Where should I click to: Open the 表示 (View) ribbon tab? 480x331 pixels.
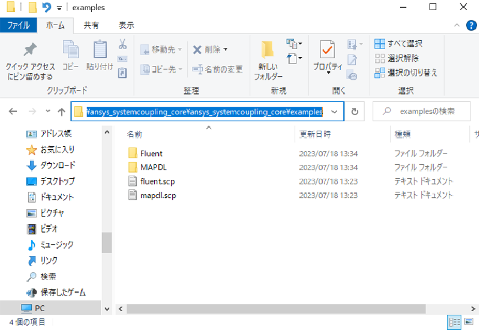(x=126, y=25)
